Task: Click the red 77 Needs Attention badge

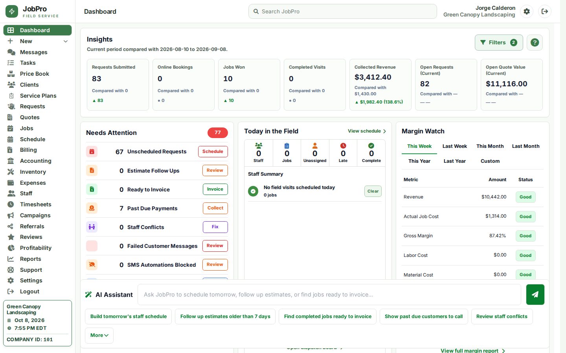Action: pos(218,133)
